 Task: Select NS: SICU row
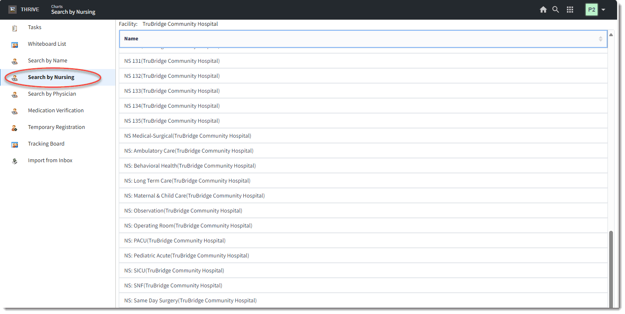point(363,270)
